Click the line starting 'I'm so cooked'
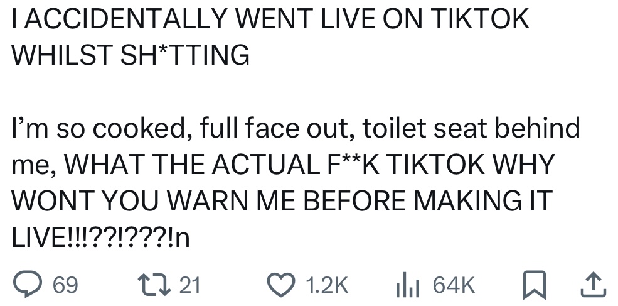Viewport: 618px width, 306px height. [x=295, y=129]
